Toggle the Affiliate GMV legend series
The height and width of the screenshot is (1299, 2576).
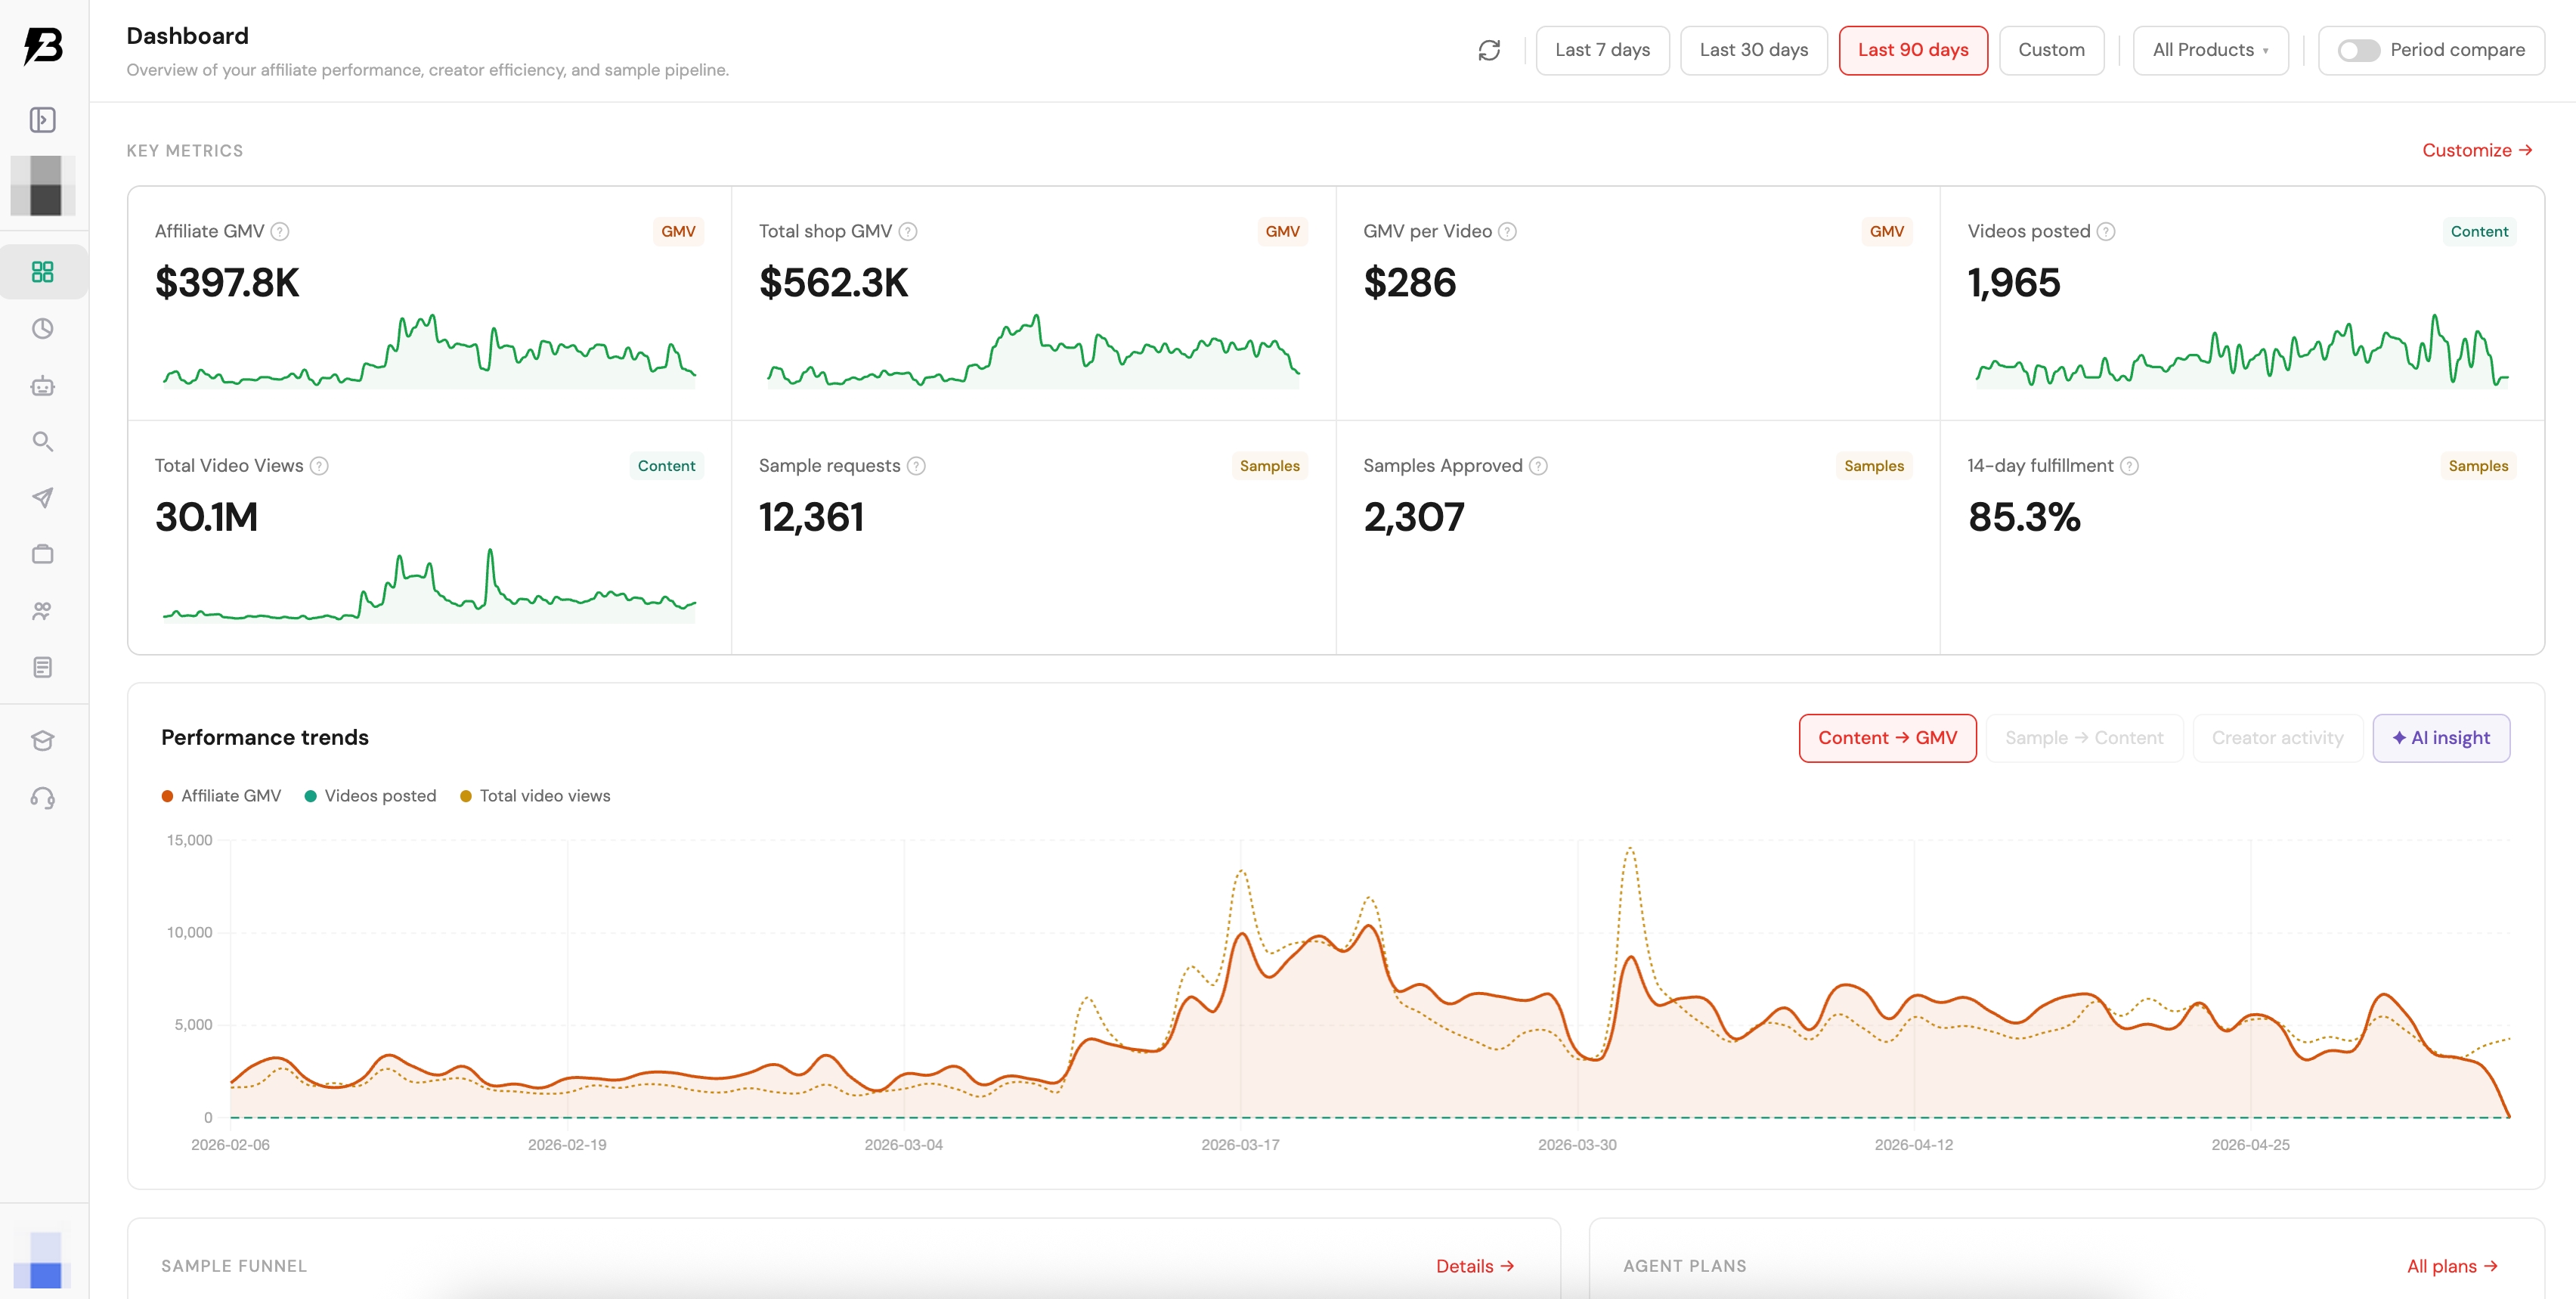[221, 796]
